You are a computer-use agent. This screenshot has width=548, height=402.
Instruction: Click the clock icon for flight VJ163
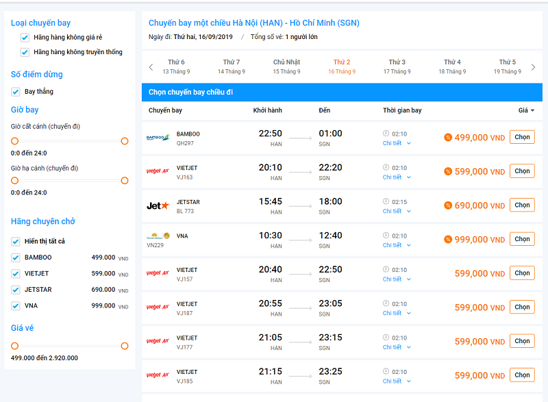[x=386, y=167]
